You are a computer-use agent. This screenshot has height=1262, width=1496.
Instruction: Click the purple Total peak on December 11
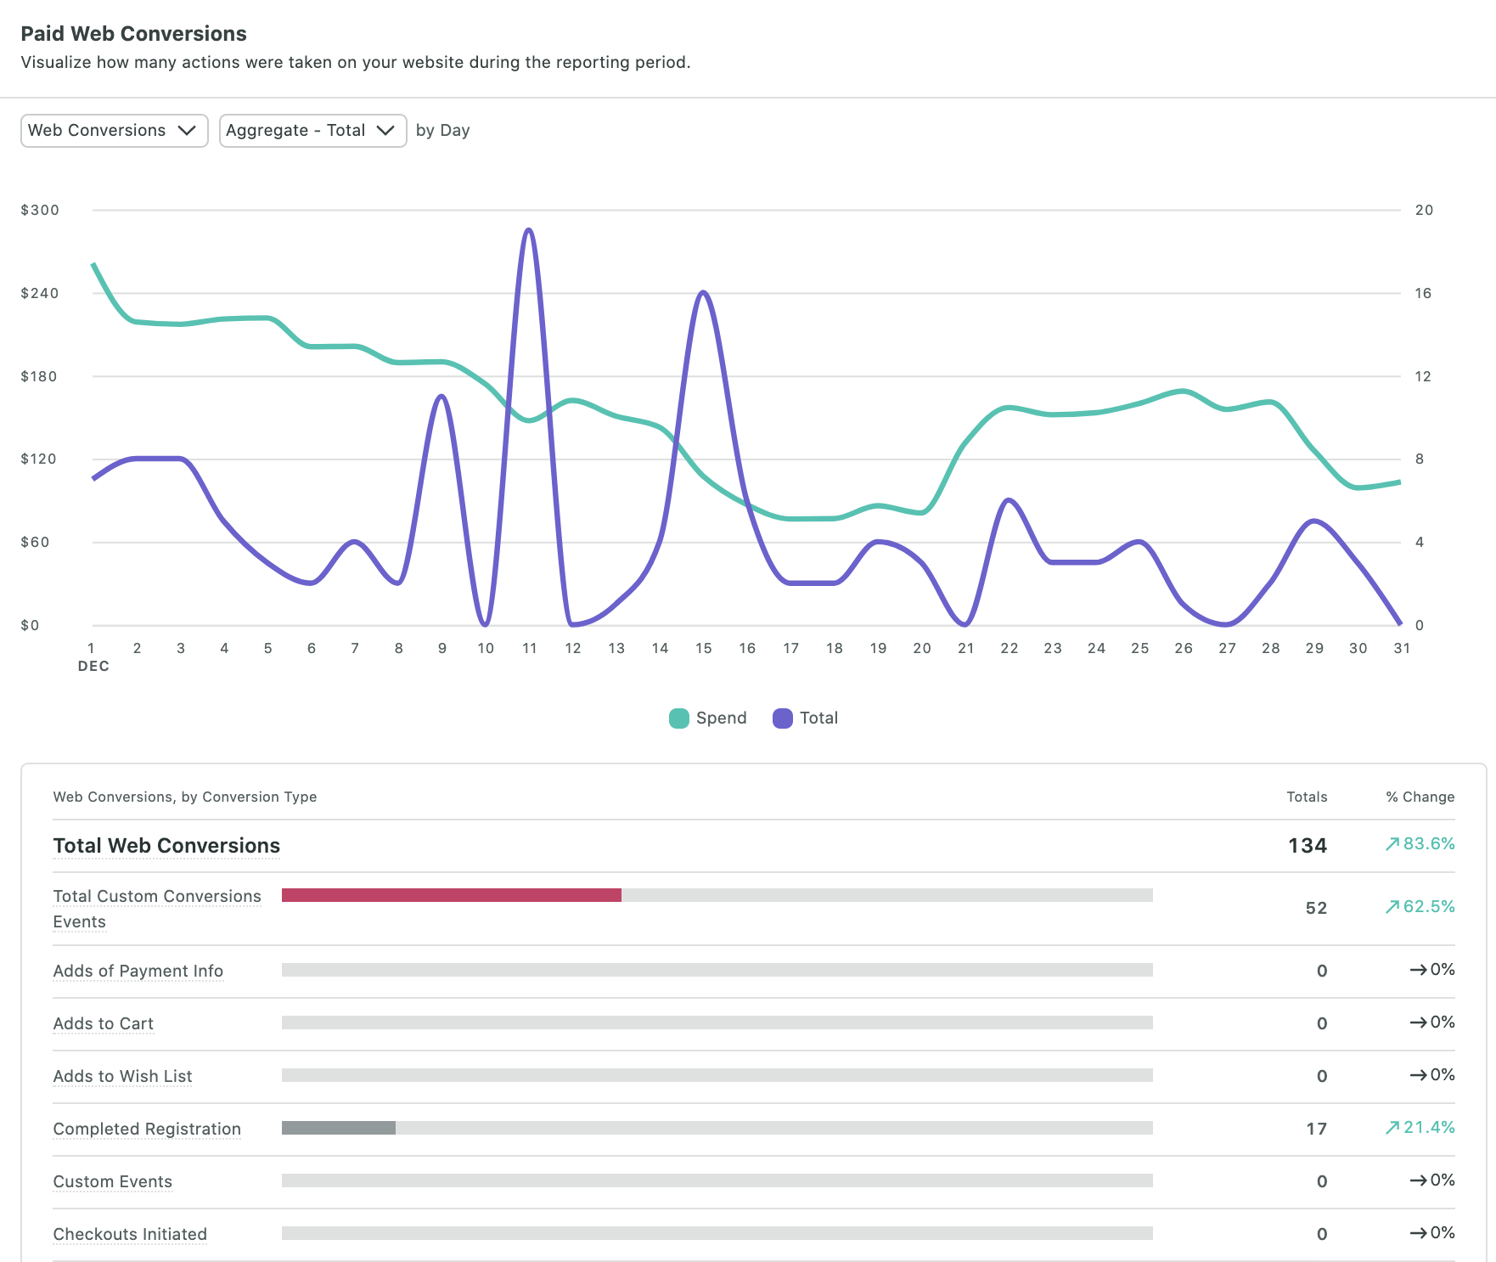[528, 230]
